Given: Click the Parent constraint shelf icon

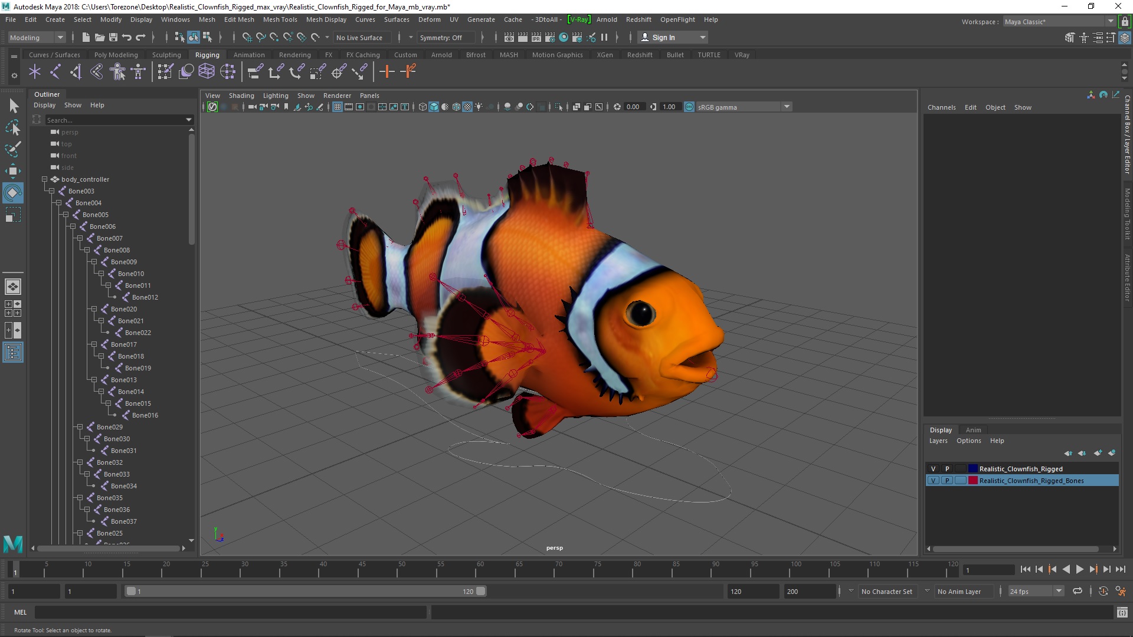Looking at the screenshot, I should point(255,72).
